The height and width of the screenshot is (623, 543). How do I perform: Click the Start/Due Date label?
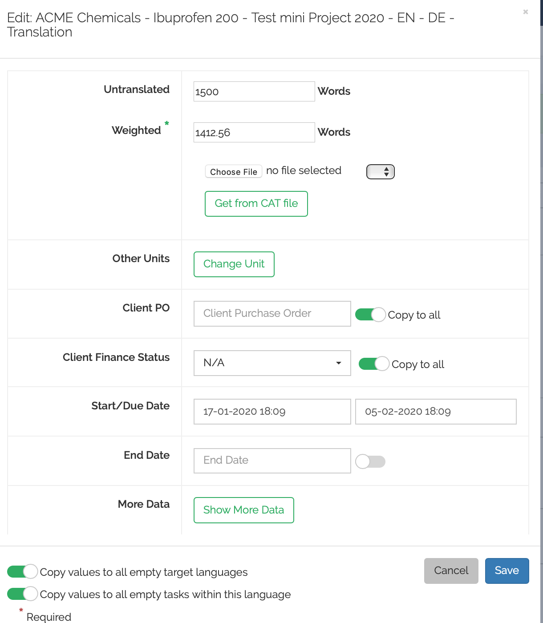pyautogui.click(x=130, y=406)
